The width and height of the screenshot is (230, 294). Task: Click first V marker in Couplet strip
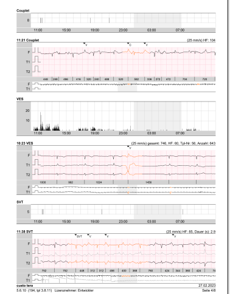[84, 43]
